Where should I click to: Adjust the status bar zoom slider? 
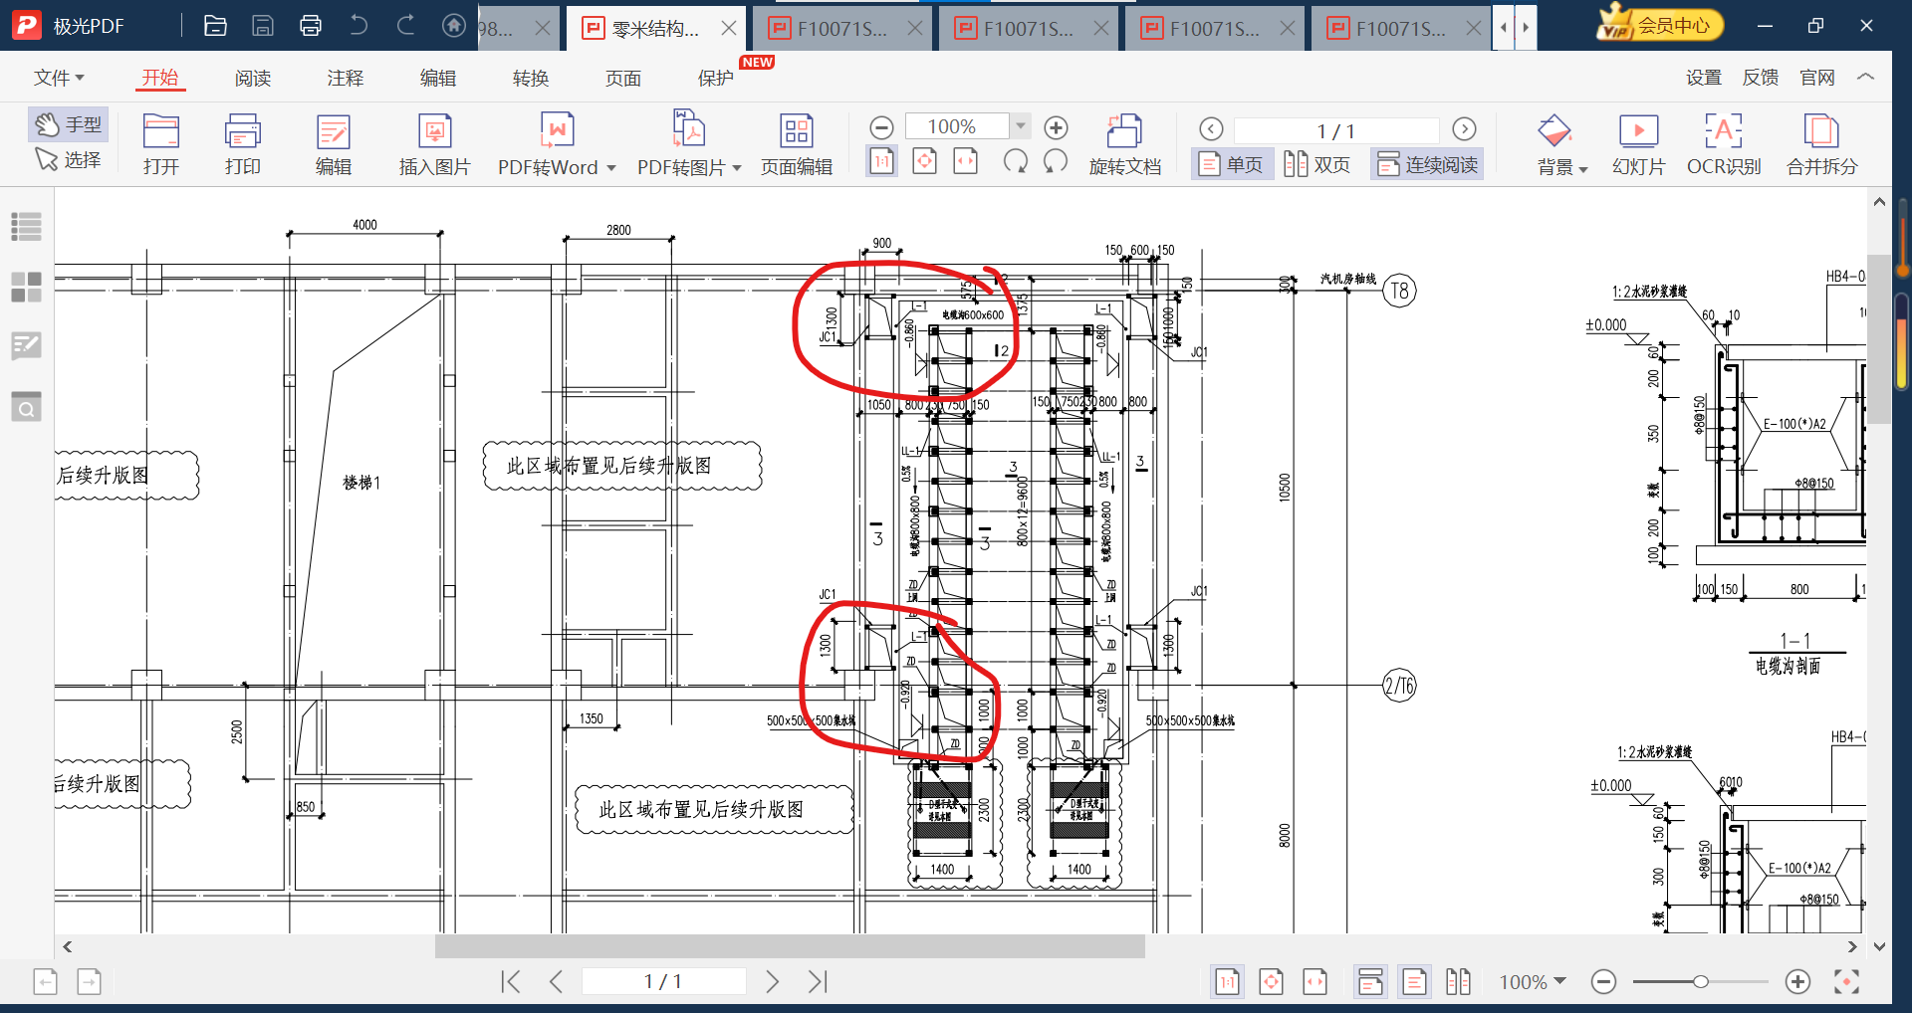pos(1700,982)
